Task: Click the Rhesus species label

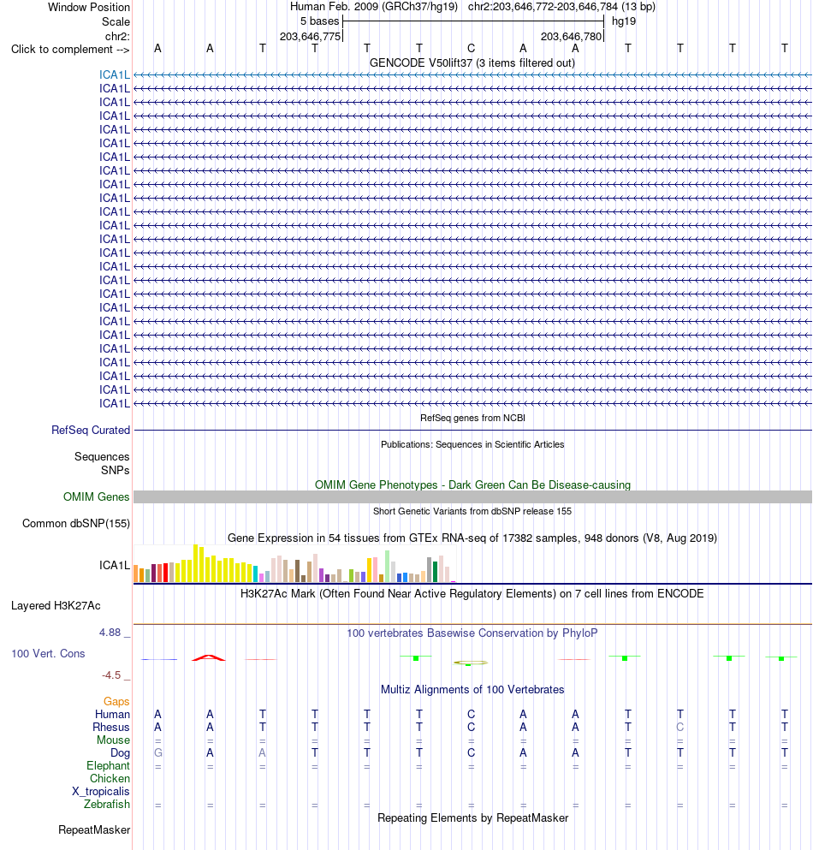Action: [111, 727]
